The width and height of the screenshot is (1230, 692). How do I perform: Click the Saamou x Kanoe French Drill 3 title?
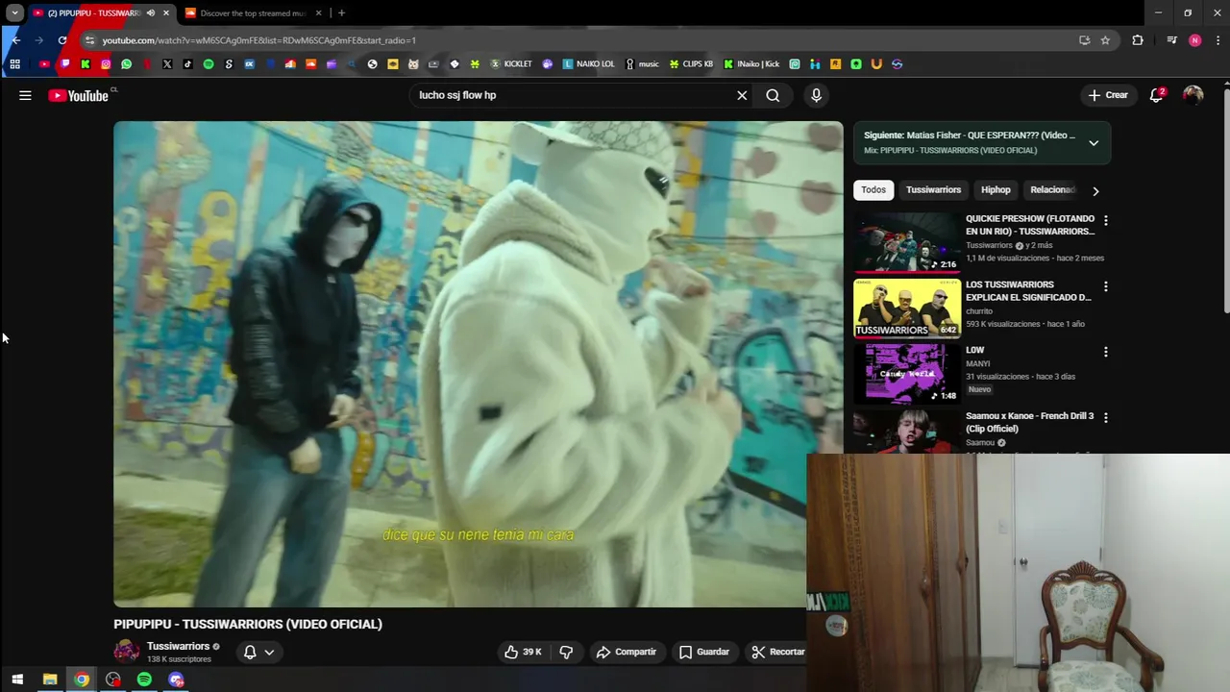pos(1029,422)
